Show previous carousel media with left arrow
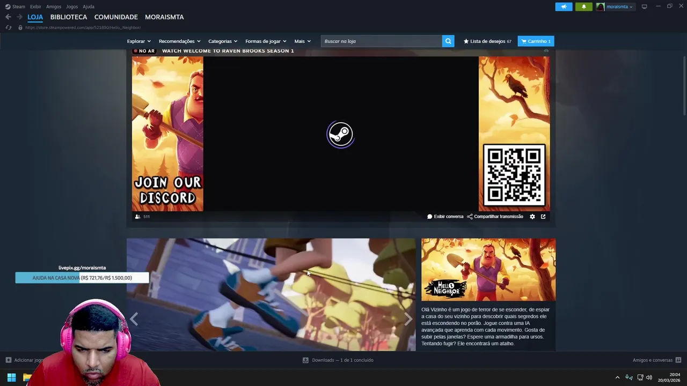687x386 pixels. [134, 319]
